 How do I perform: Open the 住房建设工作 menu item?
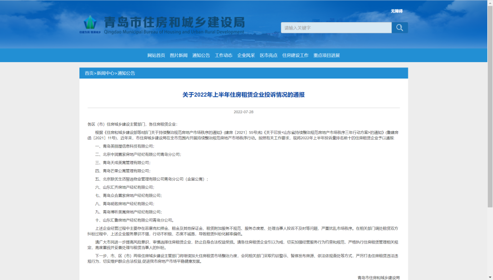(x=295, y=55)
